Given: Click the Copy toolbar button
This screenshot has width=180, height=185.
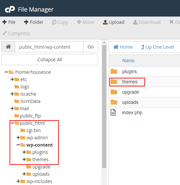Looking at the screenshot, I should (x=60, y=22).
